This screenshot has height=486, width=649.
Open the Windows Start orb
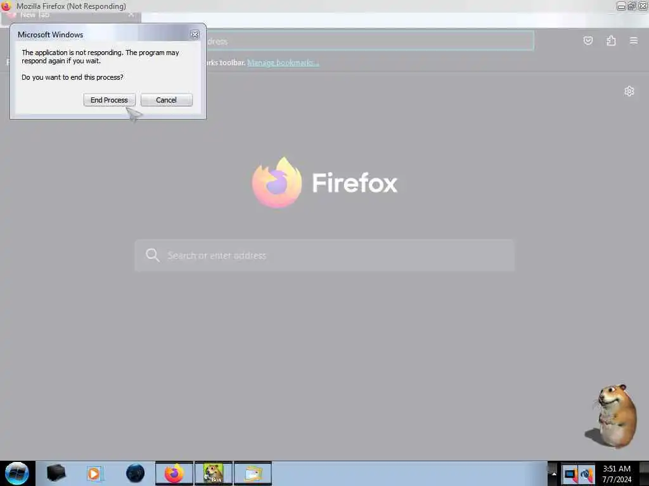(16, 473)
